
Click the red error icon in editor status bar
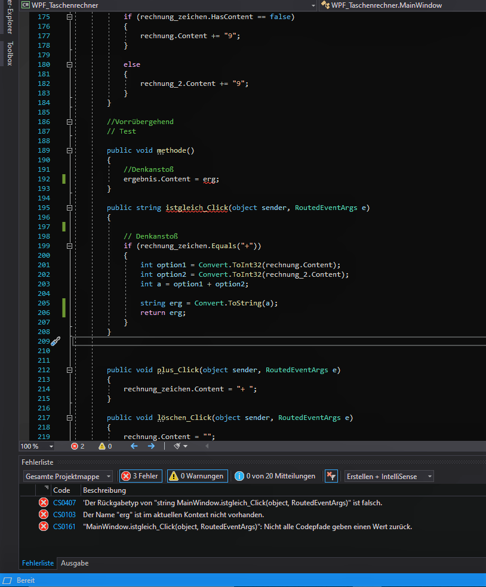76,446
